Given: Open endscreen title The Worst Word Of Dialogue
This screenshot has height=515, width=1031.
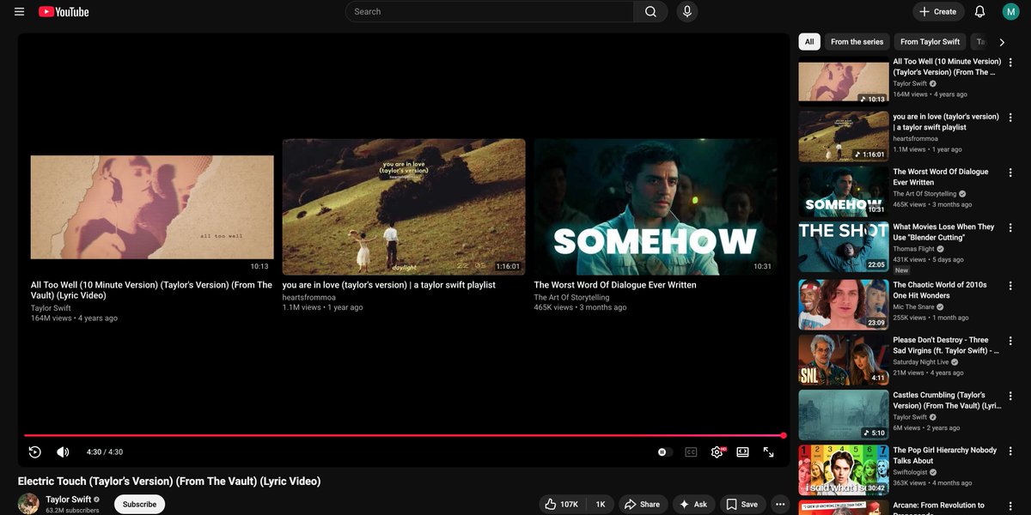Looking at the screenshot, I should pyautogui.click(x=615, y=285).
